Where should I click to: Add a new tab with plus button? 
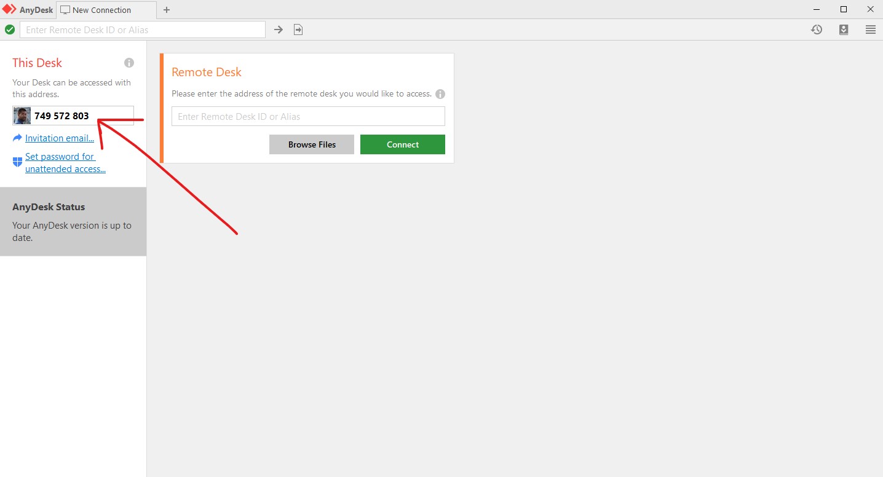pos(167,10)
